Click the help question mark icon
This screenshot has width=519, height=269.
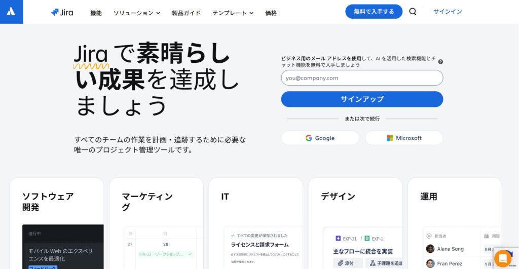pyautogui.click(x=440, y=62)
